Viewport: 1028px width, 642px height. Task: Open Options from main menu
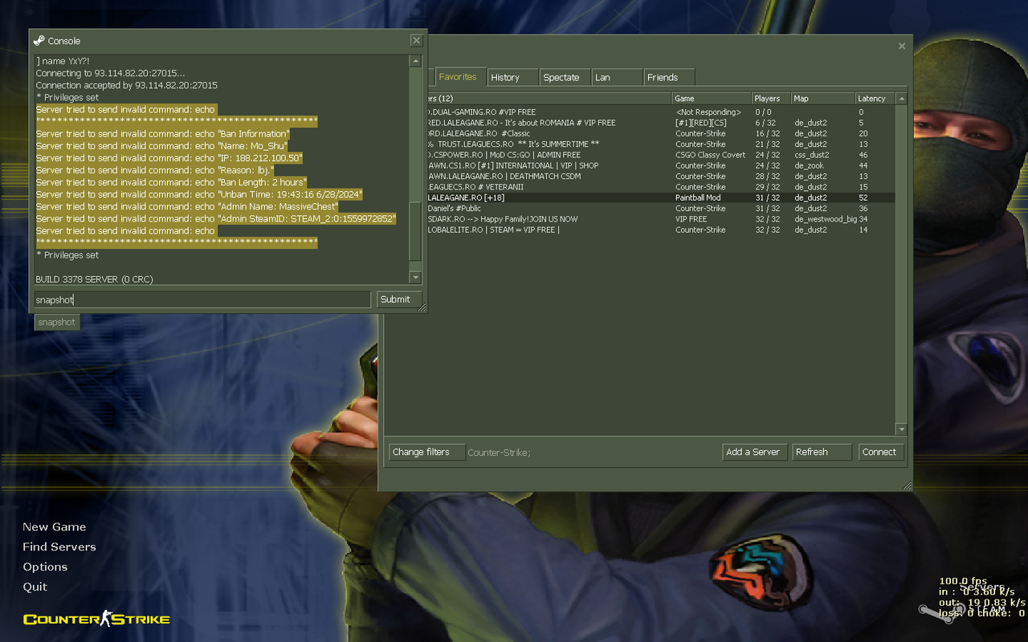point(45,567)
